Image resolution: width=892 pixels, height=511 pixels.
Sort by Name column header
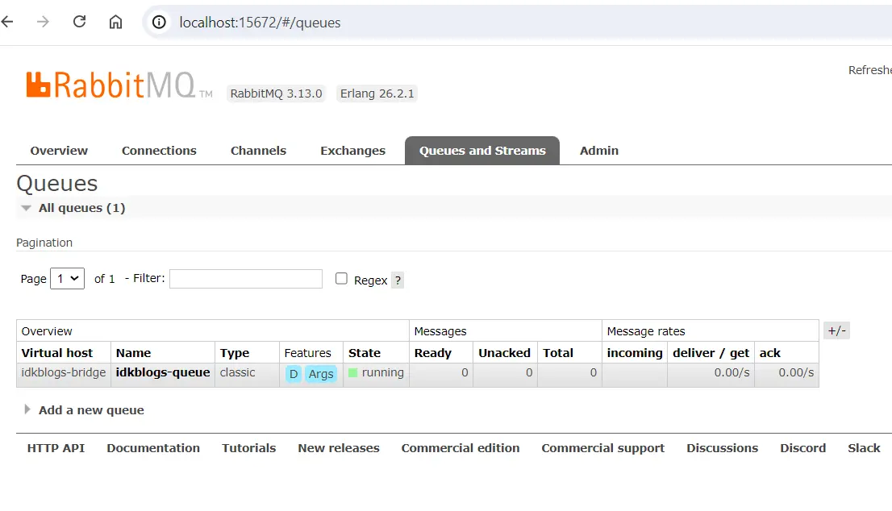click(133, 353)
